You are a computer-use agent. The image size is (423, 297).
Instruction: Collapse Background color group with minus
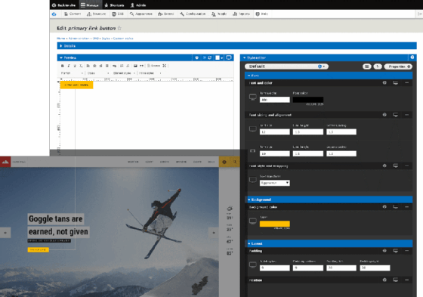coord(407,207)
